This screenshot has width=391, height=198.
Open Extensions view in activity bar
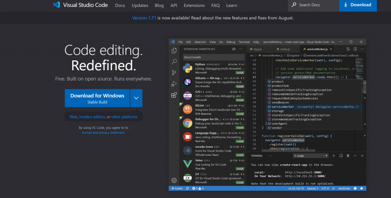coord(174,95)
